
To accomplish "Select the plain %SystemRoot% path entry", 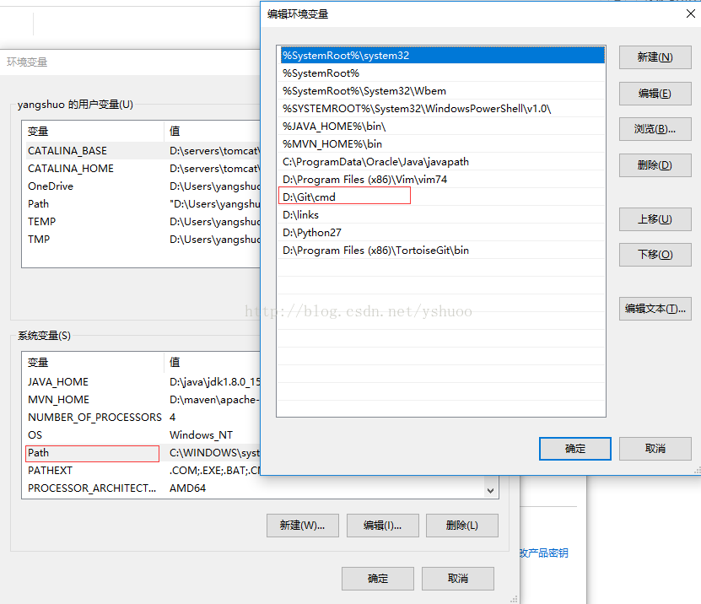I will 441,73.
